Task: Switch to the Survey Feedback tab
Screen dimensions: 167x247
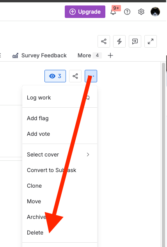Action: (x=39, y=55)
